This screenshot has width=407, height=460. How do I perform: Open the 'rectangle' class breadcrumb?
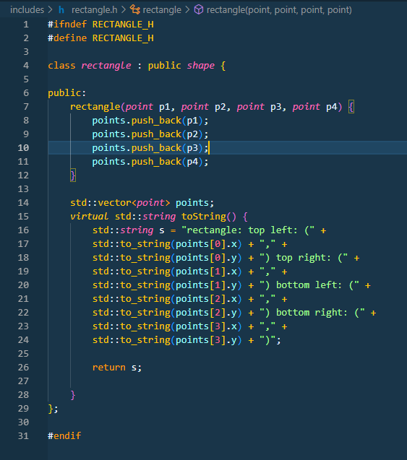point(162,10)
